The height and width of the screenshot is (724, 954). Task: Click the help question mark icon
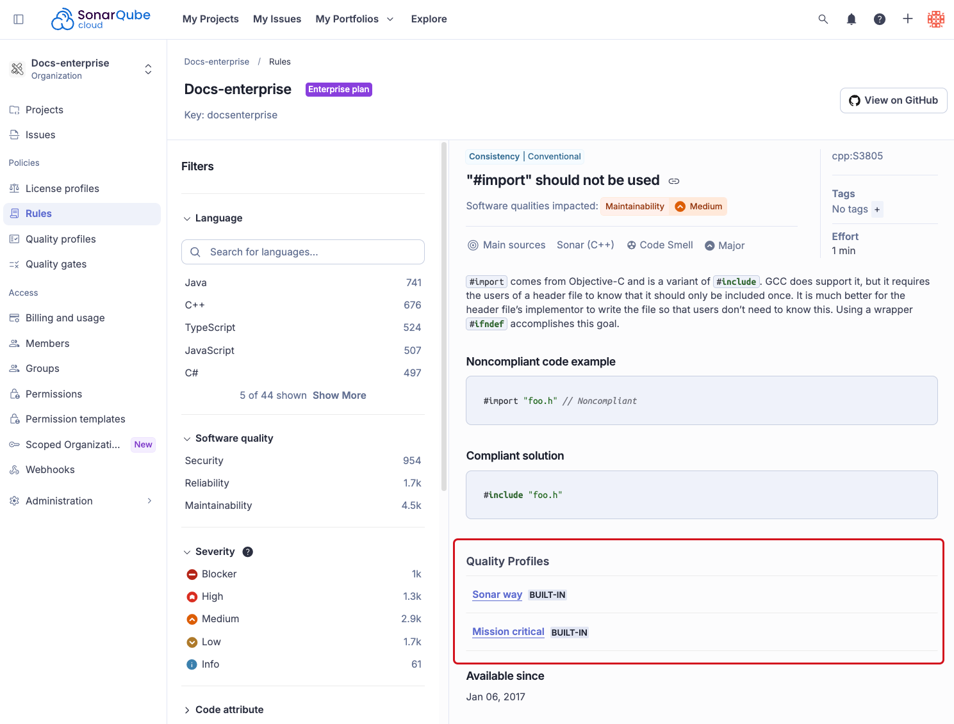click(880, 19)
